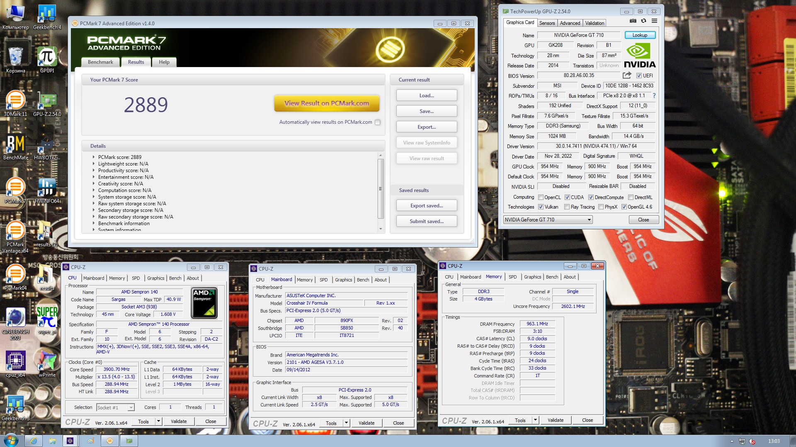Click the taskbar clock showing 13:03
This screenshot has height=447, width=796.
point(774,441)
